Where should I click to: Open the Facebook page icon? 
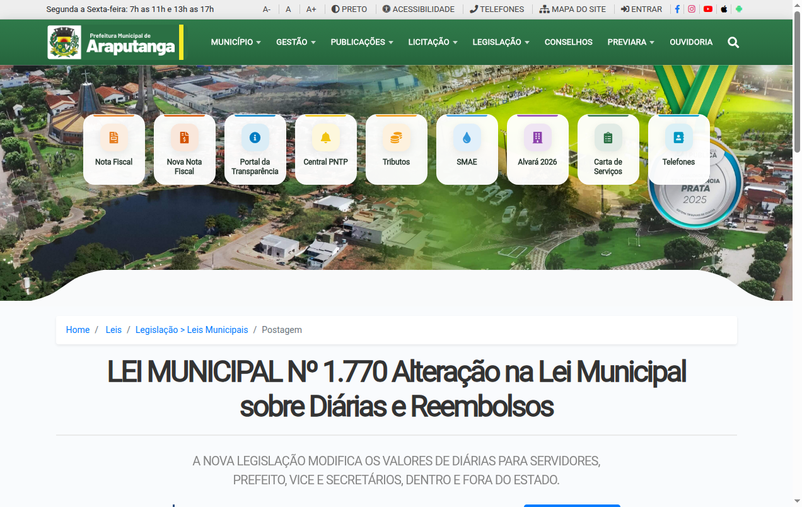tap(677, 9)
